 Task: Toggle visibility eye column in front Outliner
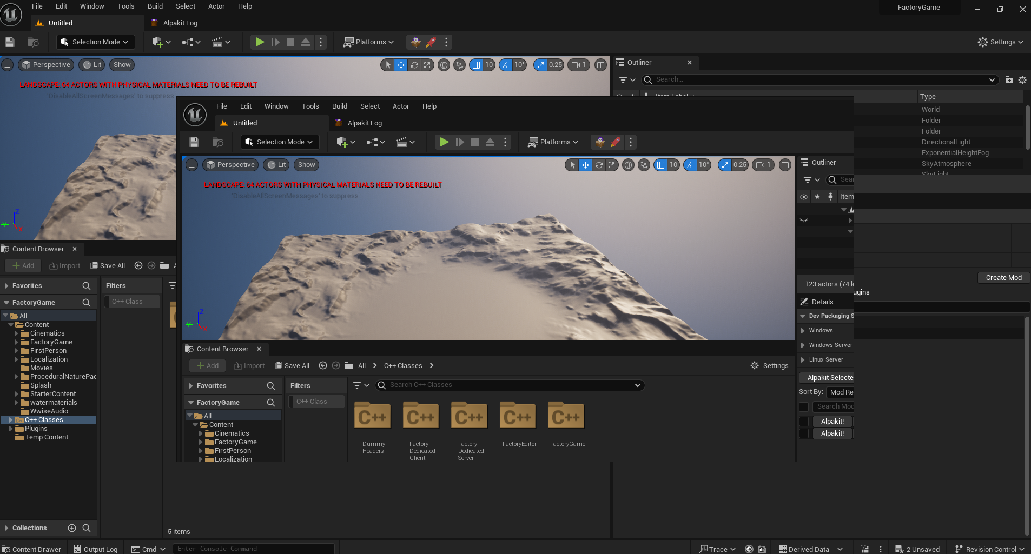click(x=804, y=197)
